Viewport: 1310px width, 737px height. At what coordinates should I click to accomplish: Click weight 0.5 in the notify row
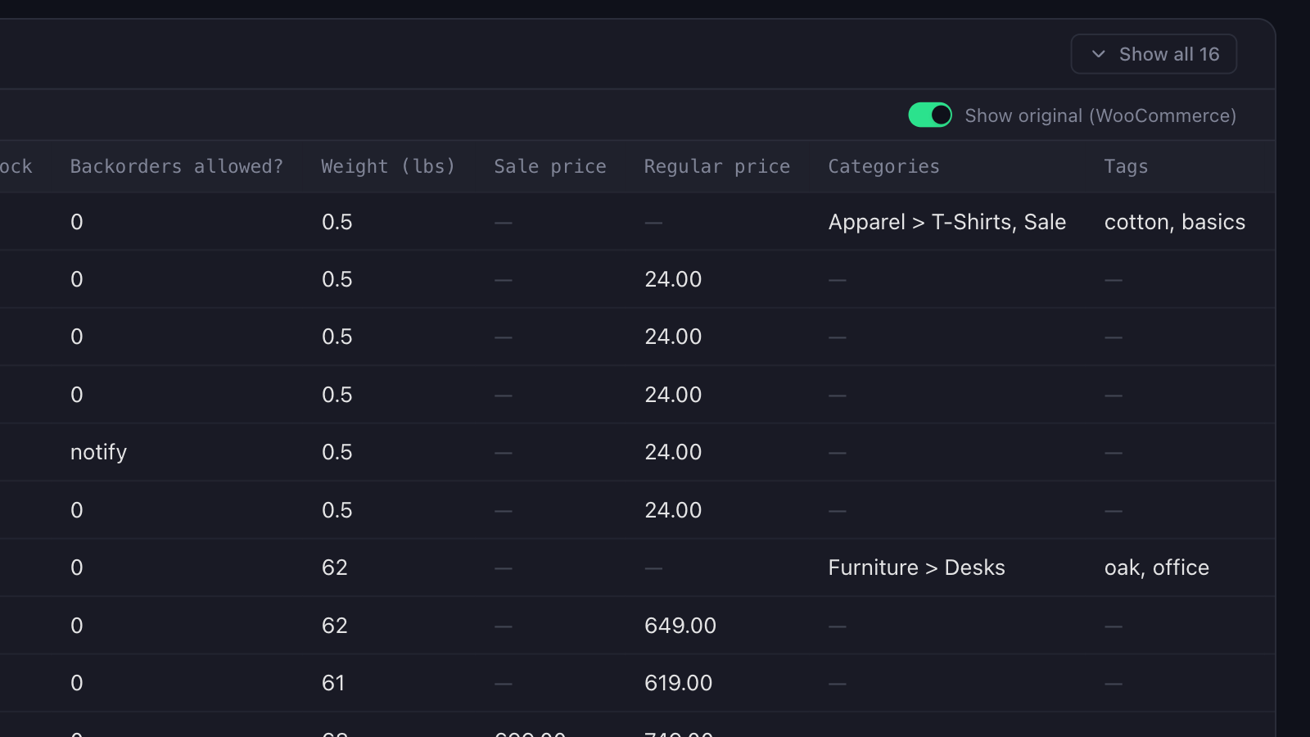tap(337, 452)
